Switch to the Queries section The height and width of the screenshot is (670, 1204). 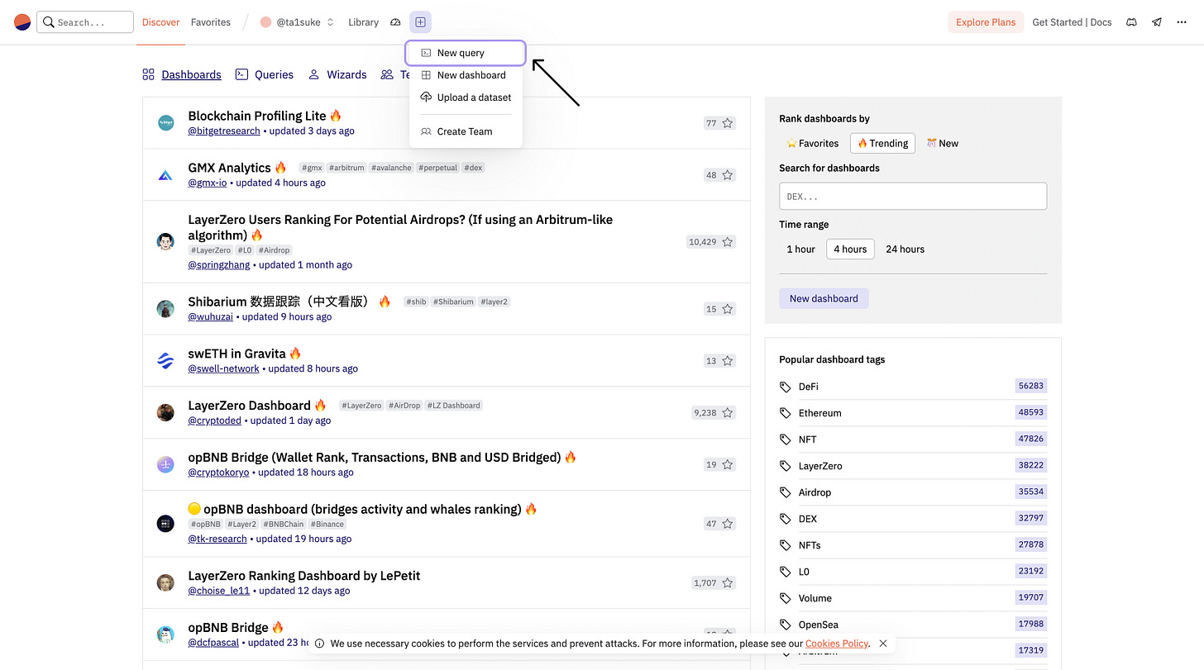[265, 74]
